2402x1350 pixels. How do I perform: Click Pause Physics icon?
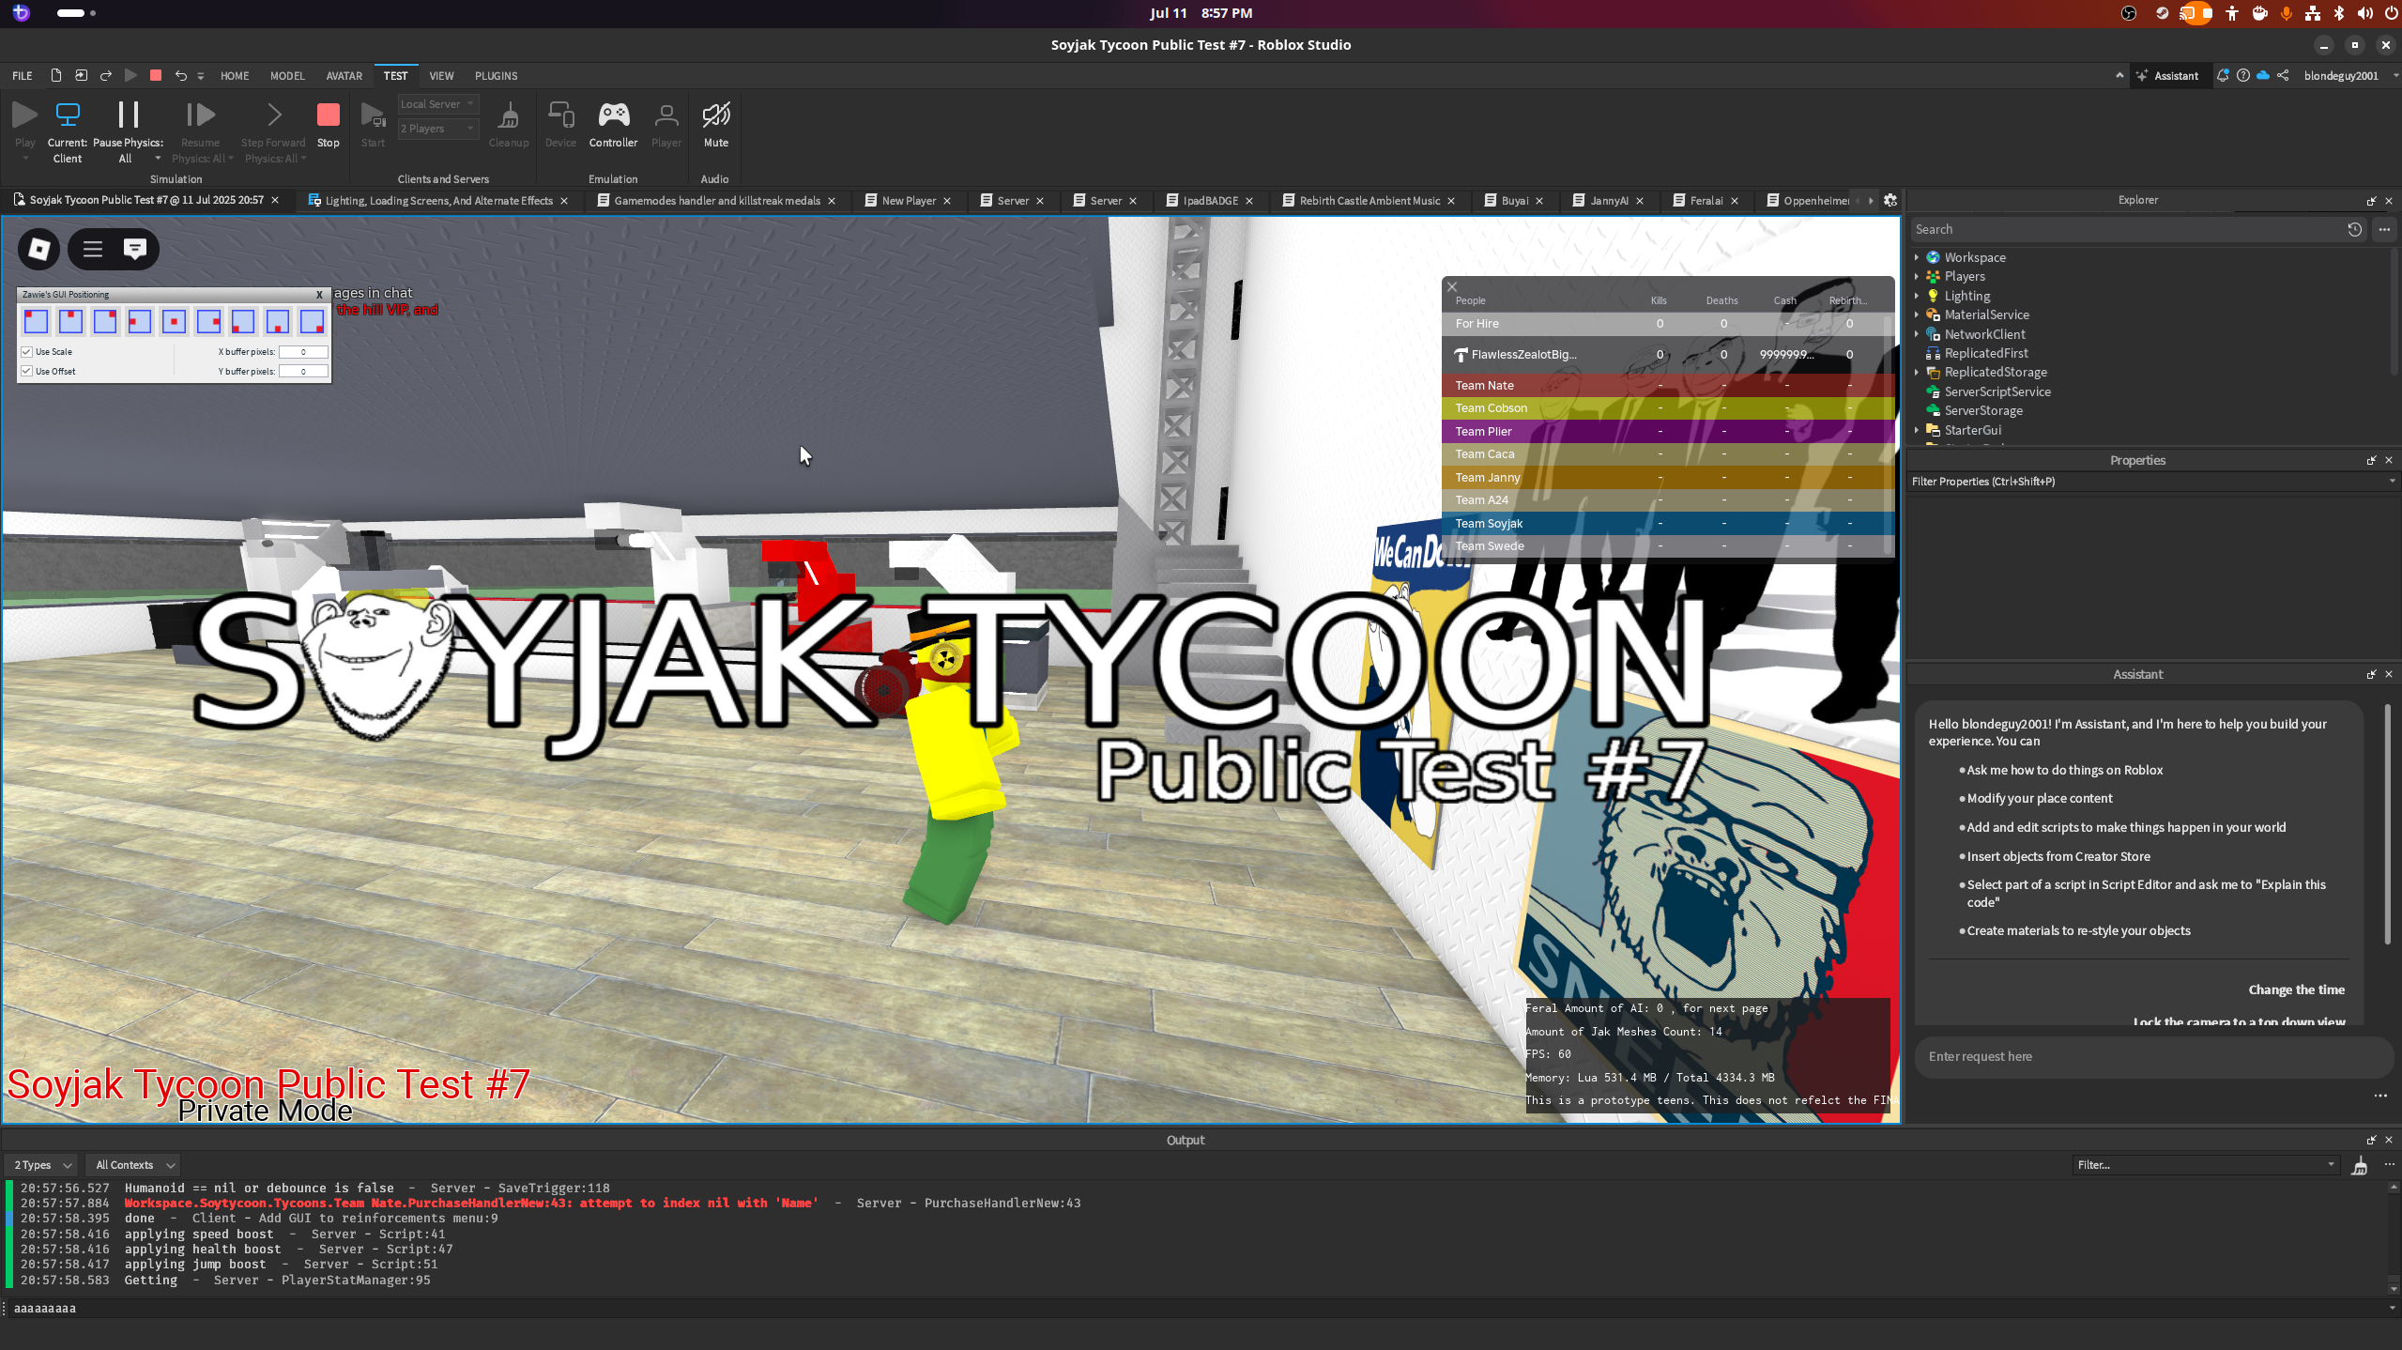[x=128, y=115]
